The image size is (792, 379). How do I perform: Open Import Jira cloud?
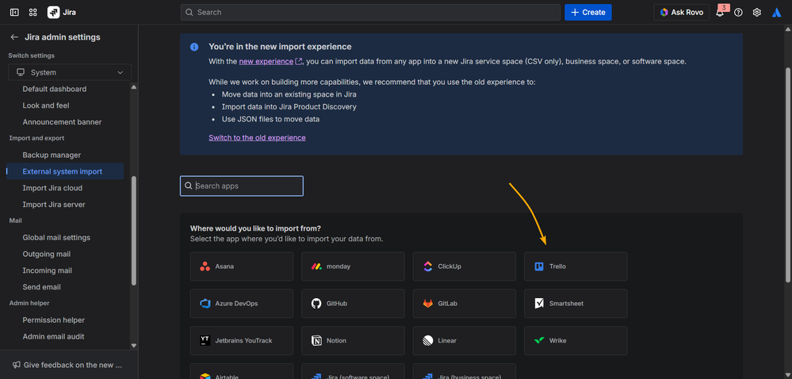click(x=52, y=188)
